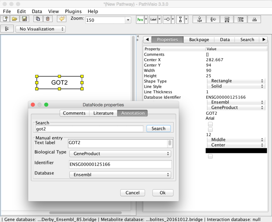Image resolution: width=272 pixels, height=222 pixels.
Task: Create a new pathway with the New icon
Action: [5, 19]
